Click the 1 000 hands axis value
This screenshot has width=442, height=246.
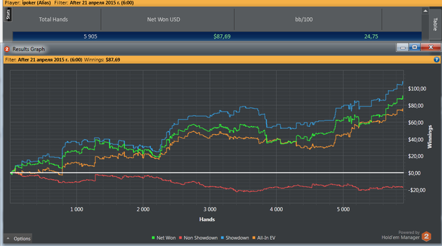click(x=76, y=209)
